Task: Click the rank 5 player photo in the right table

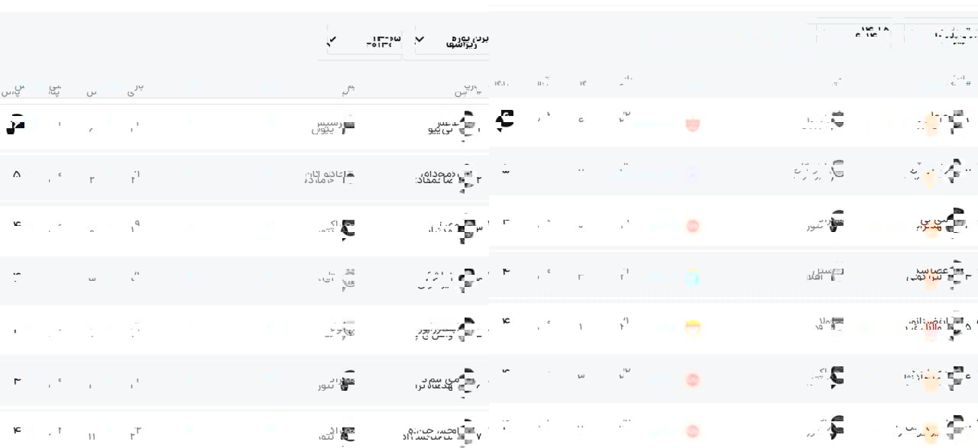Action: click(x=954, y=329)
